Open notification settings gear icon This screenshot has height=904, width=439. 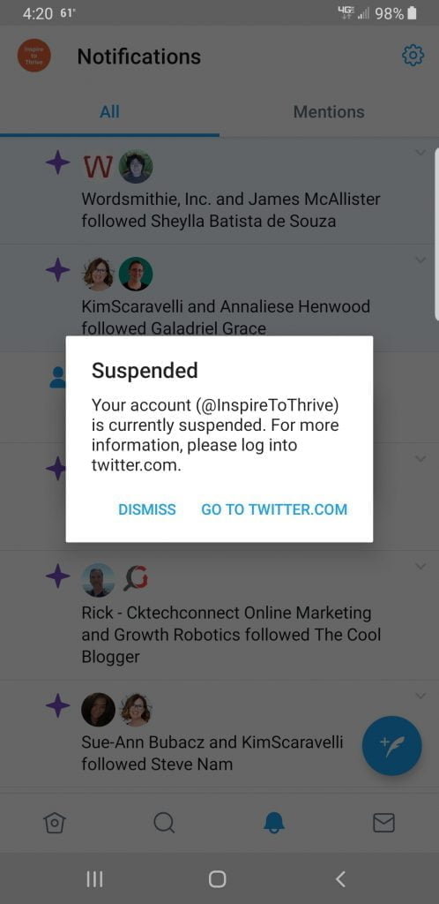pyautogui.click(x=413, y=56)
